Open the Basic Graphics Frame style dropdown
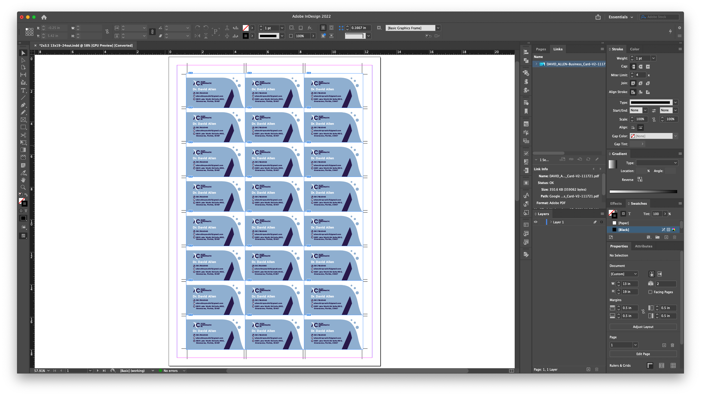The width and height of the screenshot is (701, 396). click(438, 28)
